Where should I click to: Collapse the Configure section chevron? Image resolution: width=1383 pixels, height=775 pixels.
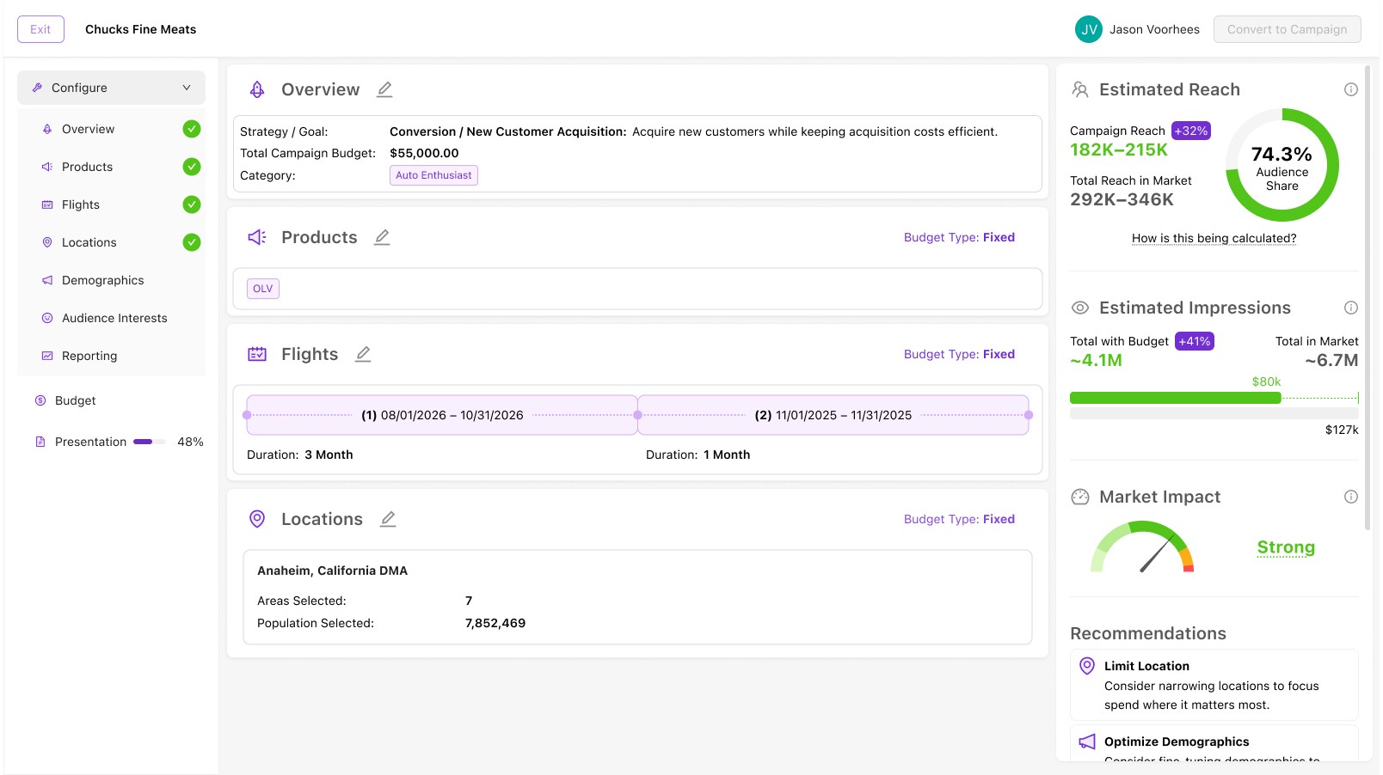(x=187, y=88)
